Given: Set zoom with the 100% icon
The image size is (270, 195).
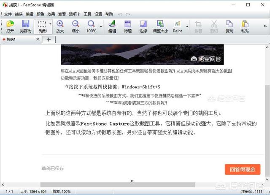Looking at the screenshot, I should point(91,26).
